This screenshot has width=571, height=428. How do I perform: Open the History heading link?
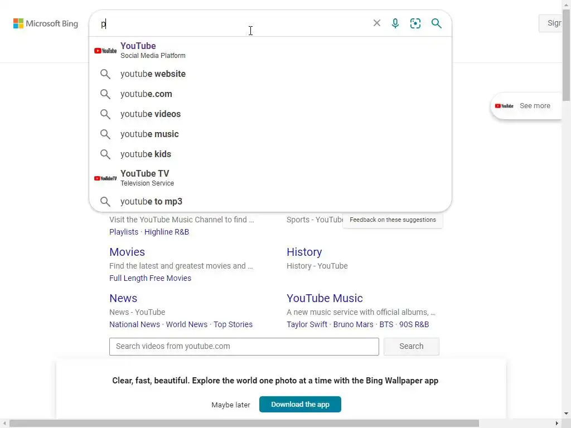click(304, 252)
